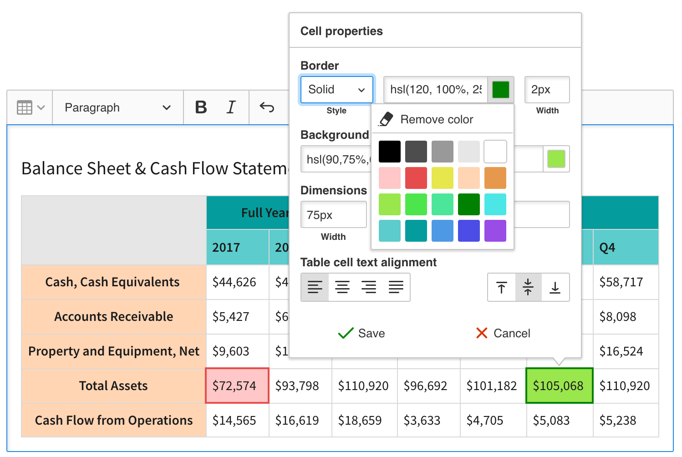Image resolution: width=682 pixels, height=457 pixels.
Task: Align cell text to the middle vertically
Action: (528, 287)
